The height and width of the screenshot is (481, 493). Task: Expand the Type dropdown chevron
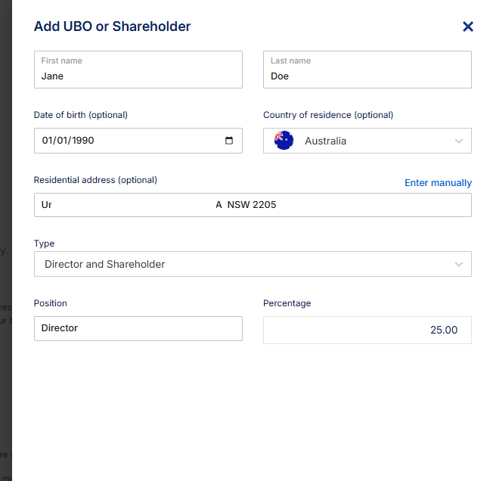pyautogui.click(x=458, y=264)
